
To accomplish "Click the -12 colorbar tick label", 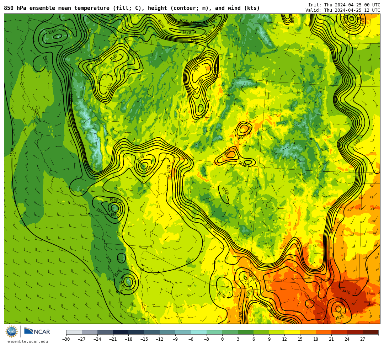I will [x=160, y=339].
